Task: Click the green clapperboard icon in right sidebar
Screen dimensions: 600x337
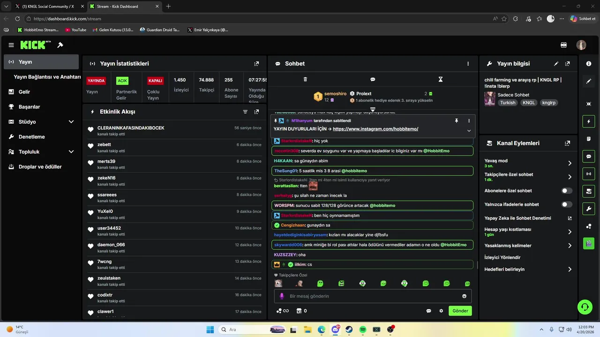Action: (x=589, y=243)
